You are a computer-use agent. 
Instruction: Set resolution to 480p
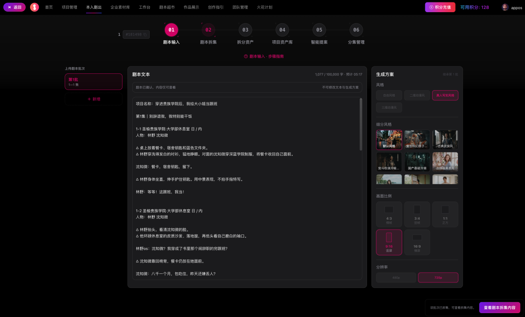pos(396,278)
